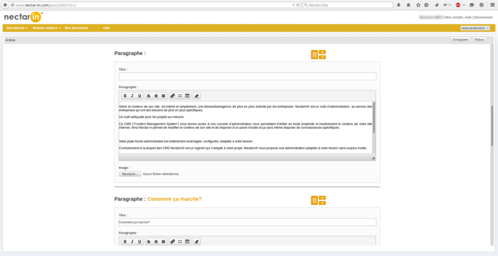The height and width of the screenshot is (256, 498).
Task: Move the first paragraph up
Action: 322,52
